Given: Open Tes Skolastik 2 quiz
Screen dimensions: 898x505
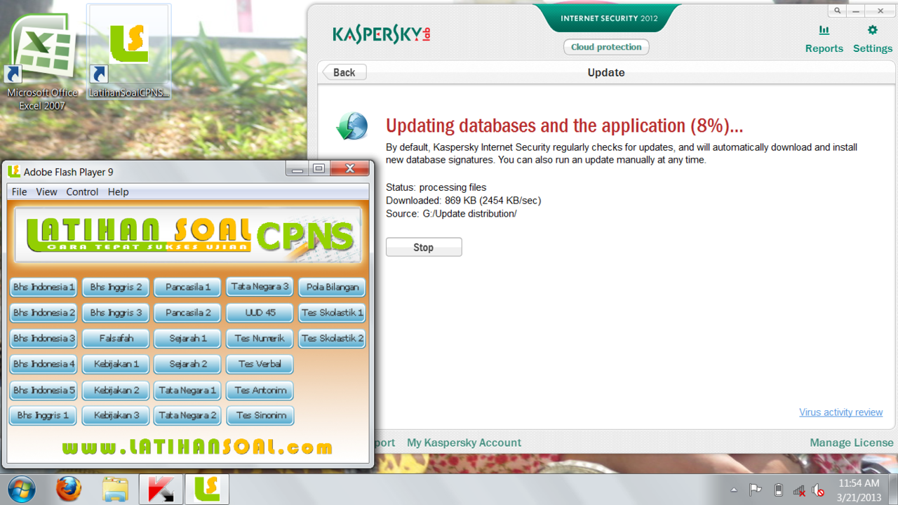Looking at the screenshot, I should tap(333, 338).
